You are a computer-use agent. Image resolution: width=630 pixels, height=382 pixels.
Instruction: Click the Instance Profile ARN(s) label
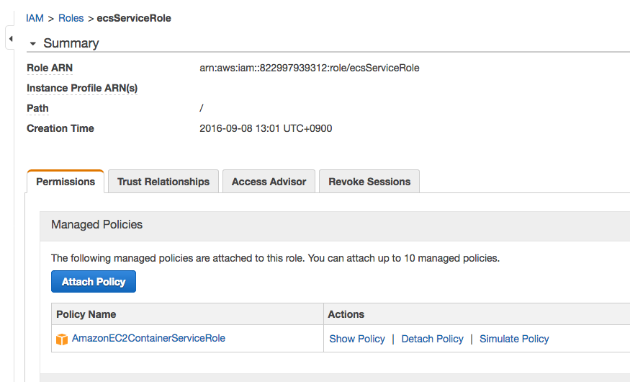(82, 88)
